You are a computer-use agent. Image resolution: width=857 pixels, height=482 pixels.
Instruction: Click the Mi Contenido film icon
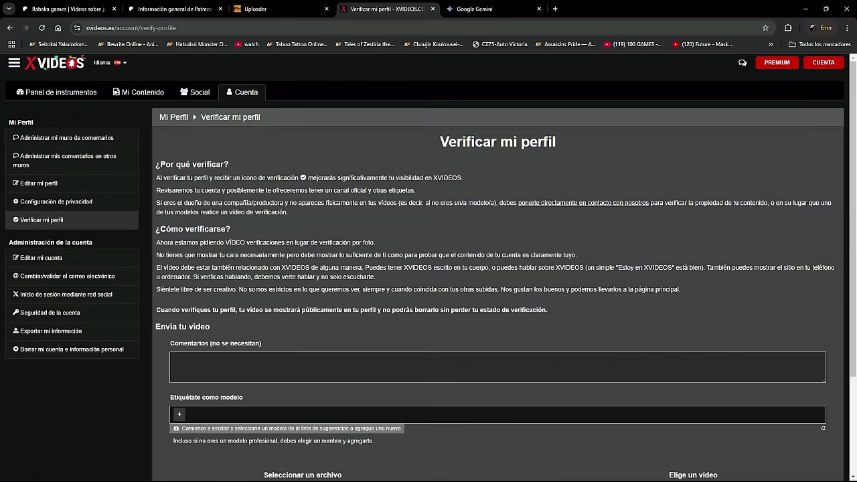coord(115,92)
